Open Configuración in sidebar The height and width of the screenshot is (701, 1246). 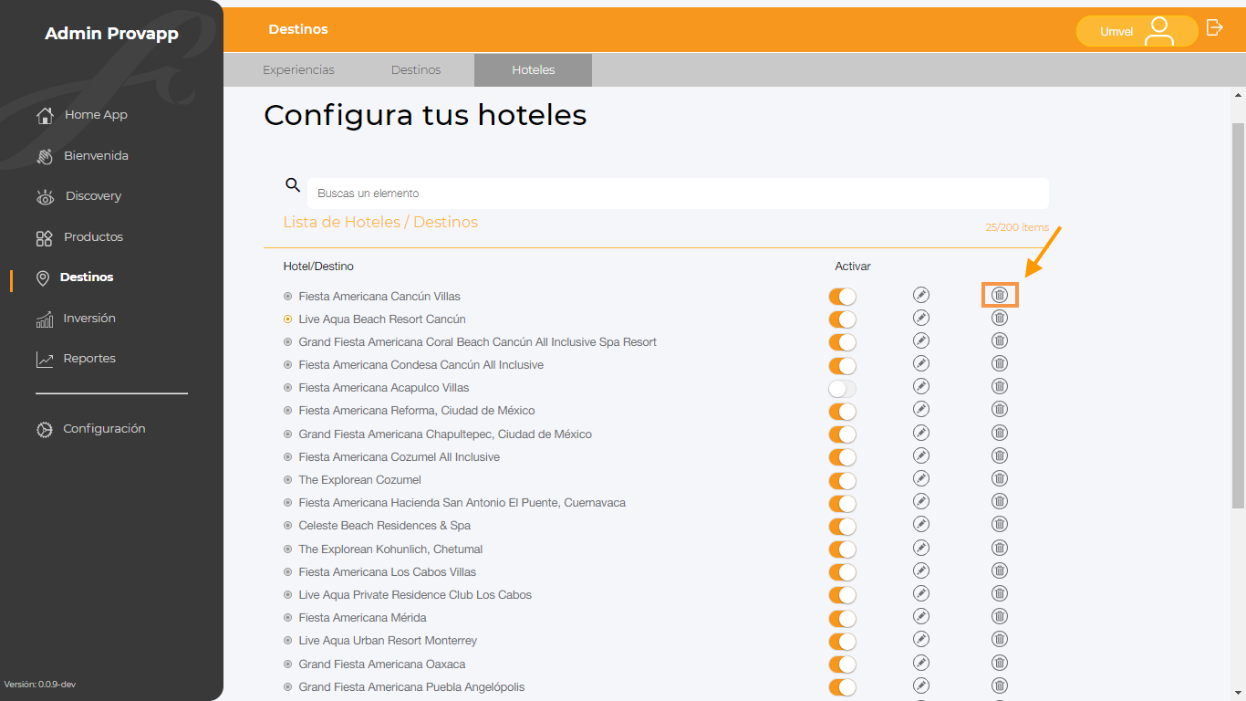click(90, 429)
